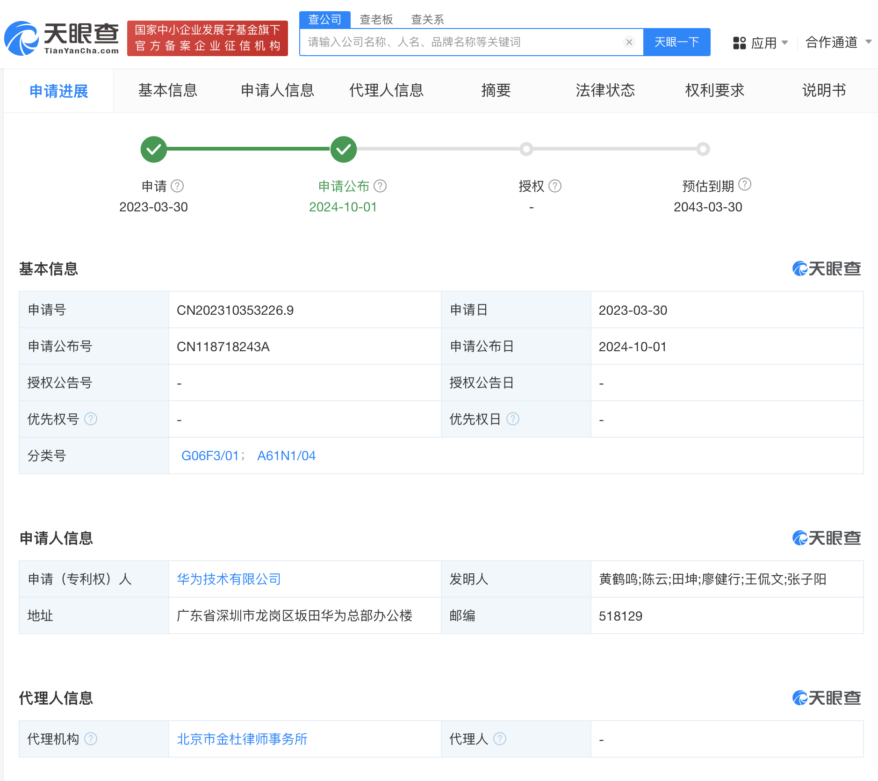Click inside the company search input field

(468, 42)
